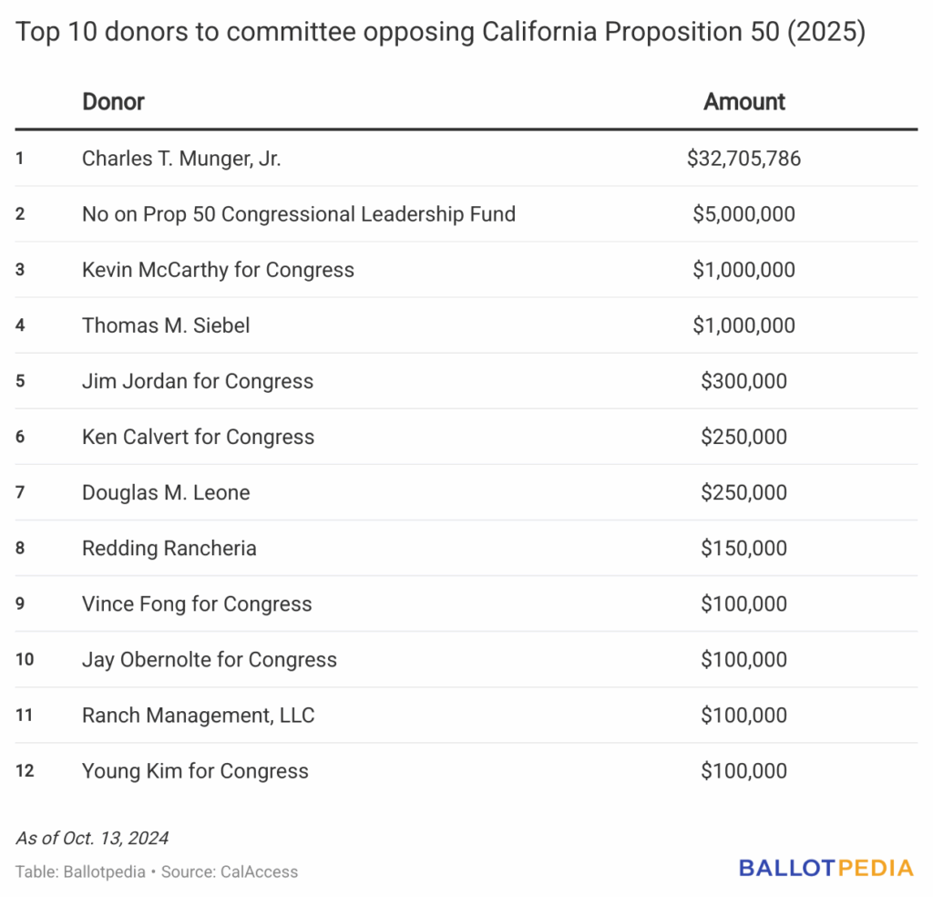
Task: Click the $300,000 amount cell
Action: 743,381
